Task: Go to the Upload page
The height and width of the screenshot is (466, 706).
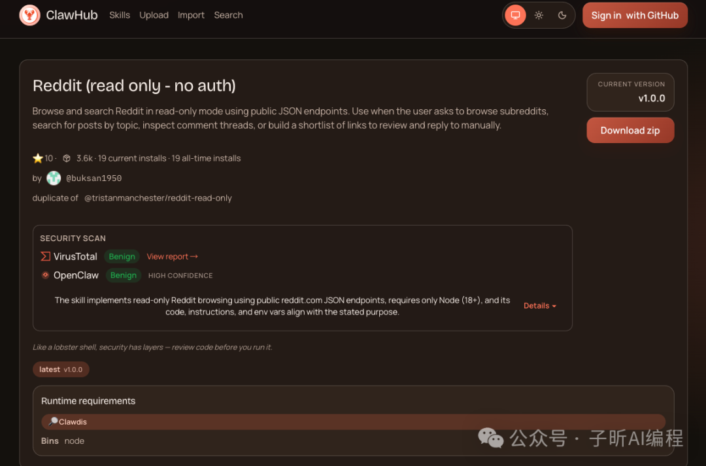Action: point(154,15)
